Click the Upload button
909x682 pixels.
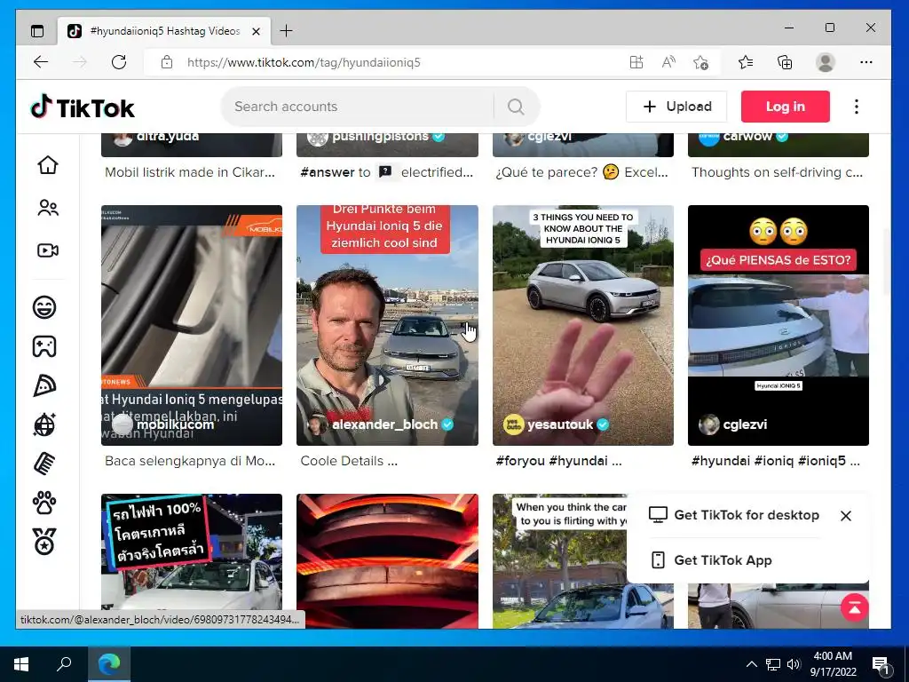pos(676,107)
